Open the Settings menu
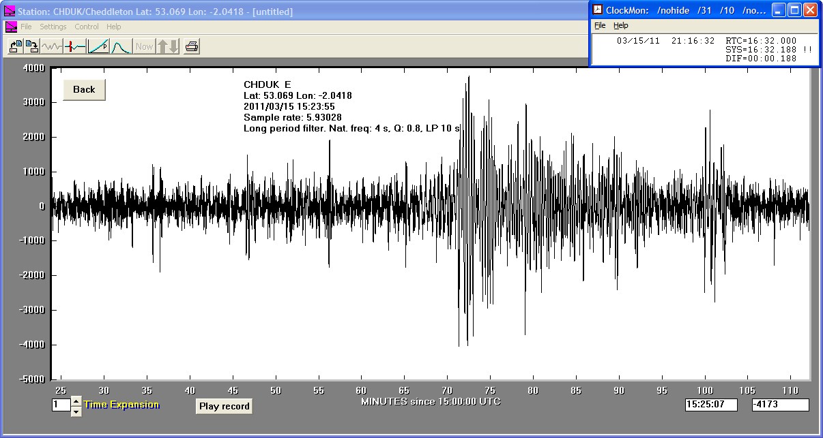Viewport: 823px width, 438px height. point(53,27)
